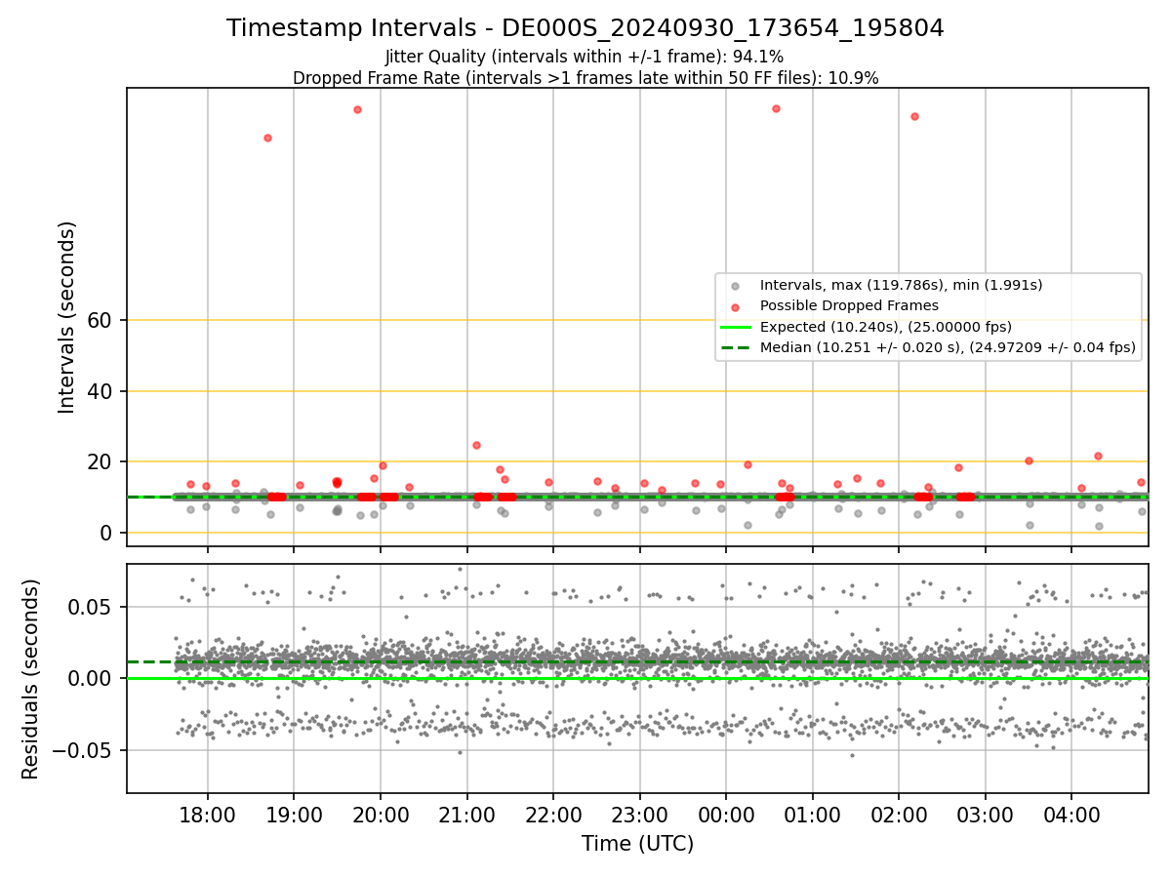Click legend text starting 'Median (10.251 +/- 0.020 s)'
The width and height of the screenshot is (1171, 878).
(948, 346)
